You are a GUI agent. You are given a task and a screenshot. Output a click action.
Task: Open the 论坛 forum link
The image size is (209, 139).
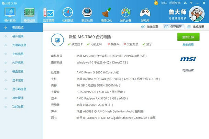(164, 2)
